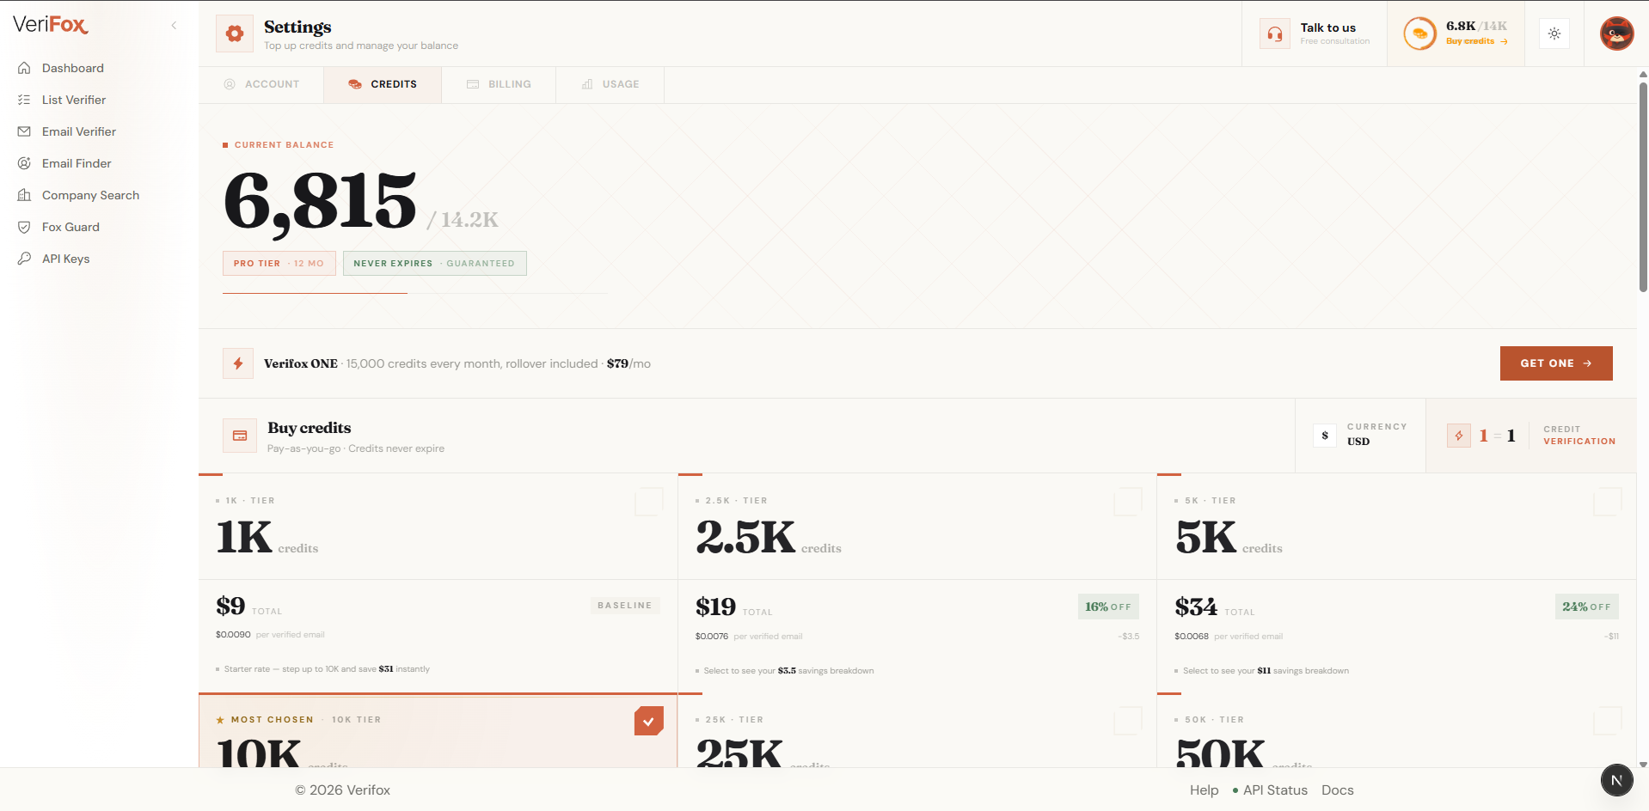
Task: Switch to the Credits tab
Action: tap(383, 84)
